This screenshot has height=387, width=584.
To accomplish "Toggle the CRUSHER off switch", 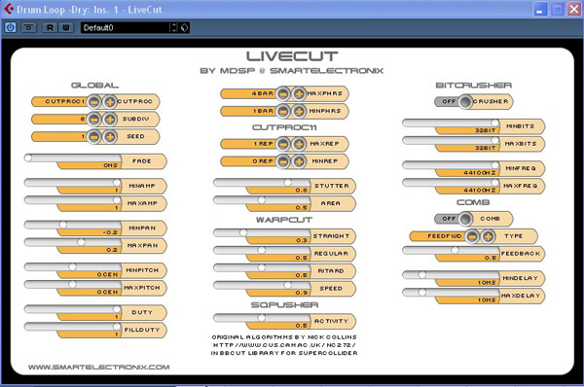I will (465, 101).
